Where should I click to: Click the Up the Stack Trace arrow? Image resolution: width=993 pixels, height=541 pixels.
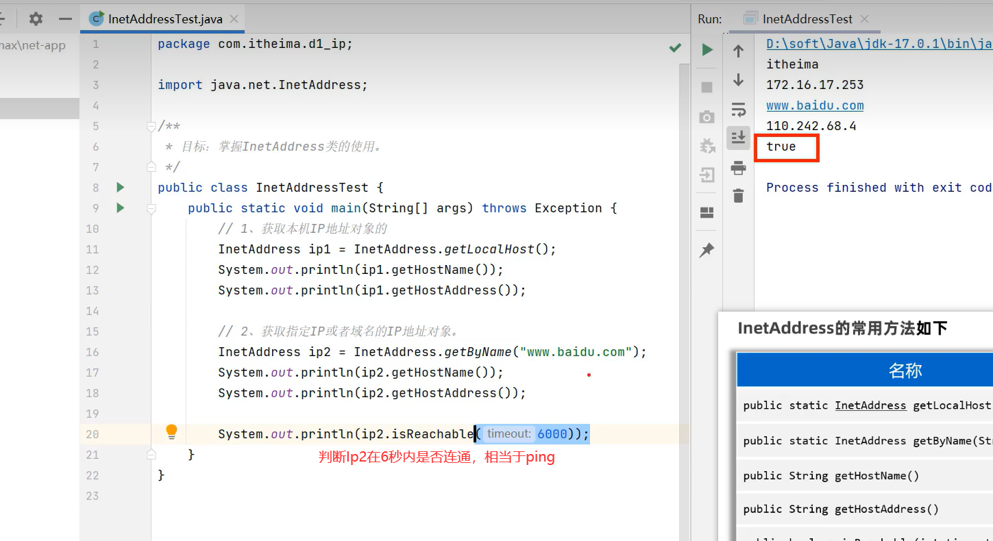coord(738,51)
